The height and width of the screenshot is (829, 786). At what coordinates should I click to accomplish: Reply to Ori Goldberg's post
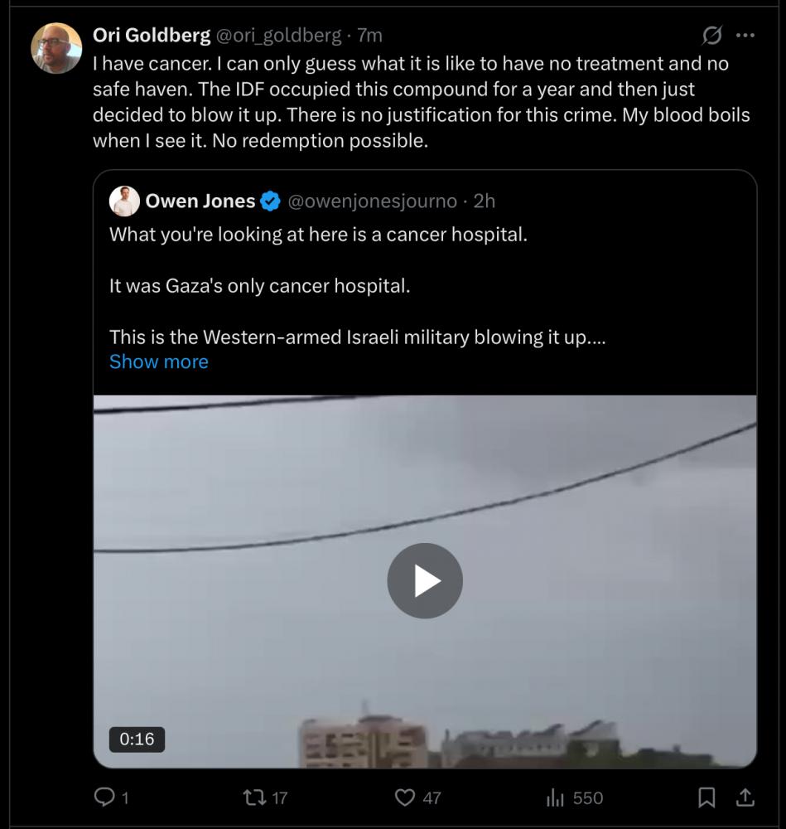pyautogui.click(x=105, y=797)
